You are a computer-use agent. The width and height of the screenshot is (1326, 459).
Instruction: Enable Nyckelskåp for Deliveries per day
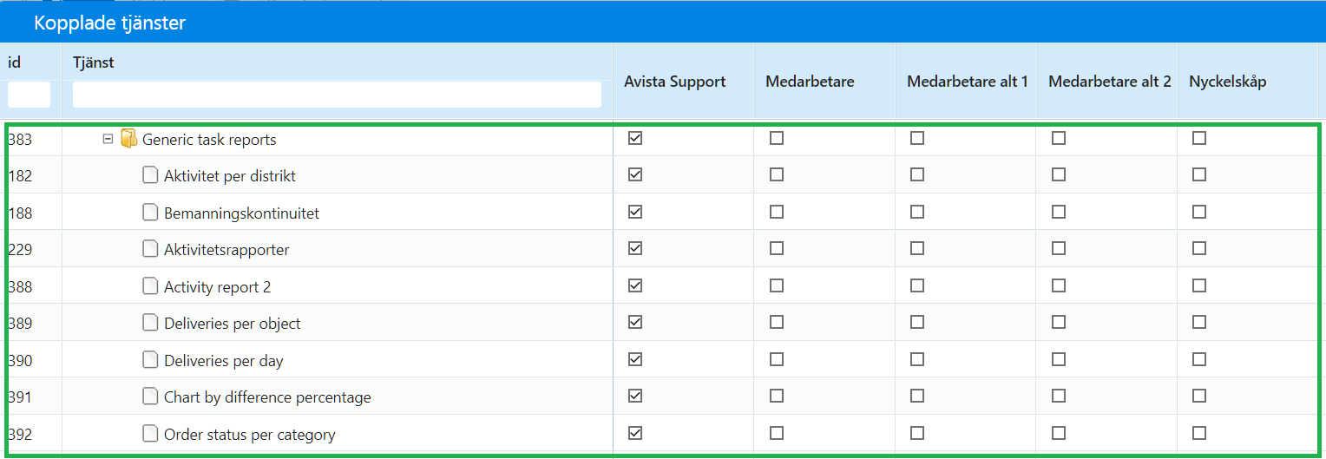pos(1199,358)
